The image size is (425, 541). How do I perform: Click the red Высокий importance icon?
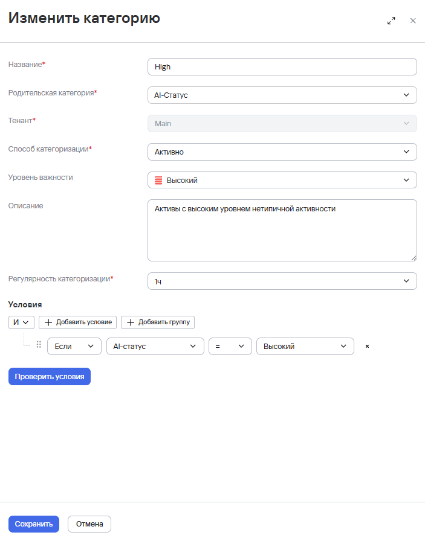tap(158, 180)
